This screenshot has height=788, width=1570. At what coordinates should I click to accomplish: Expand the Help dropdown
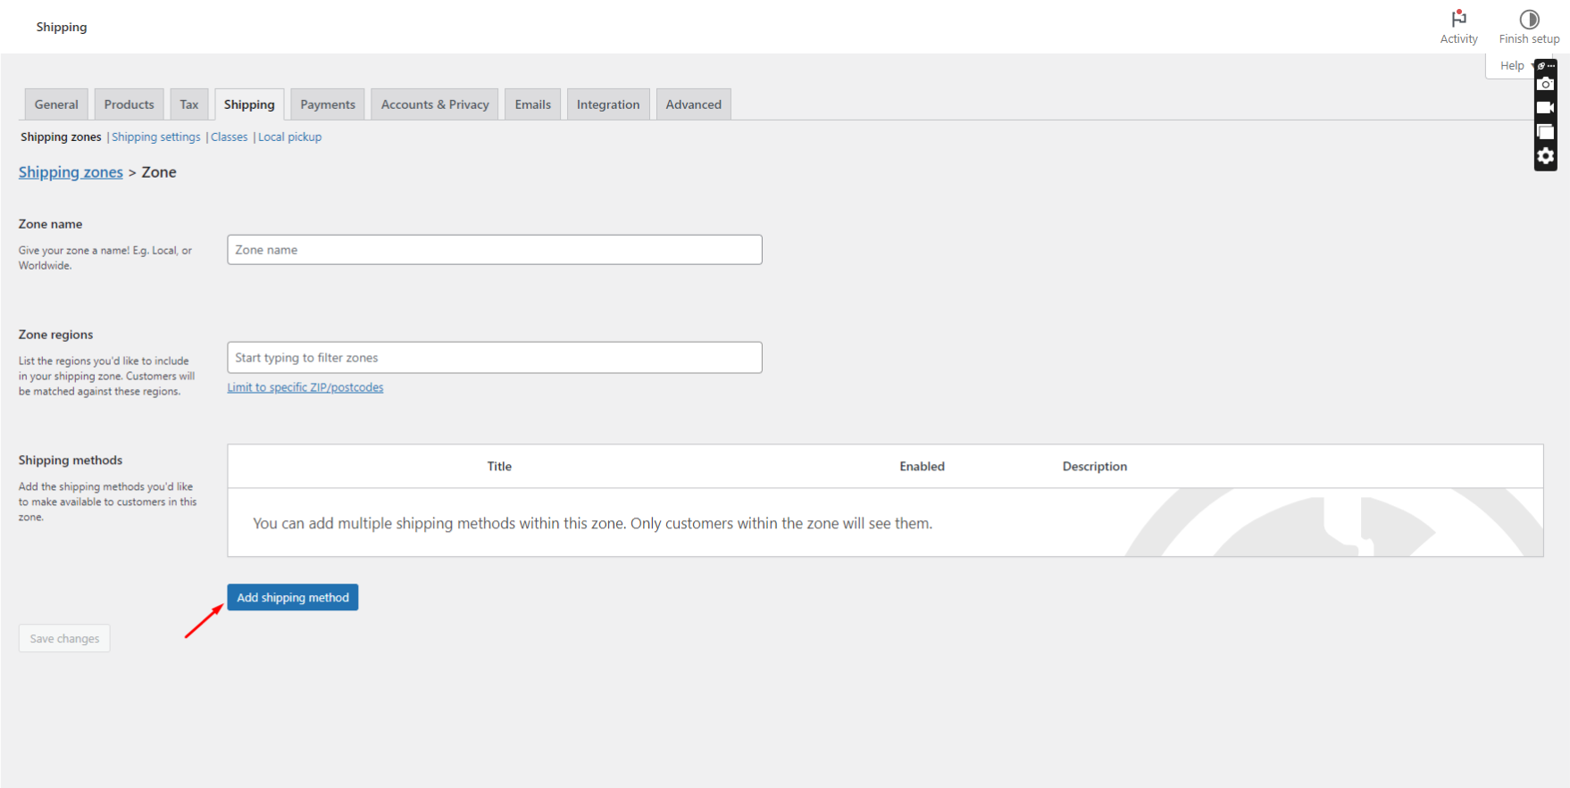click(x=1511, y=66)
